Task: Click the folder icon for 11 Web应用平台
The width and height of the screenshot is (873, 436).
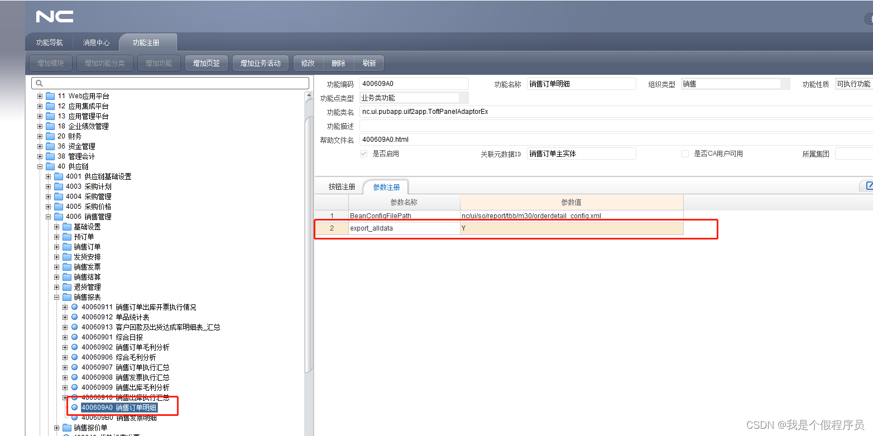Action: (x=50, y=96)
